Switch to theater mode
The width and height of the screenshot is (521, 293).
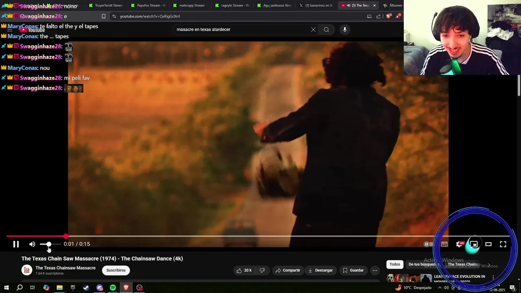488,244
